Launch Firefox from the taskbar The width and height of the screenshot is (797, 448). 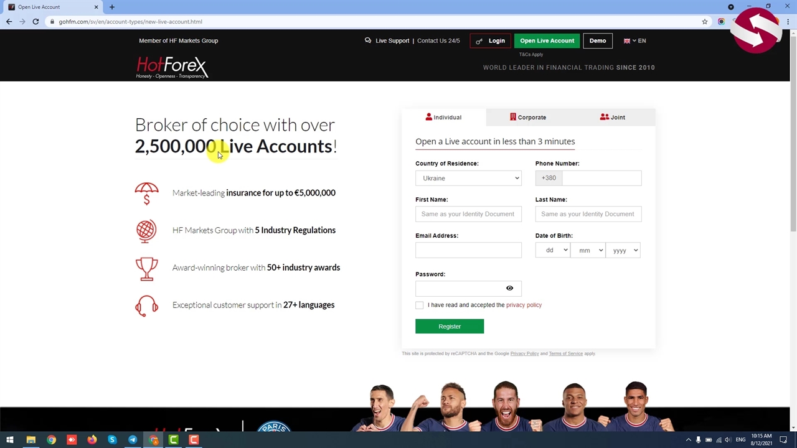(92, 440)
